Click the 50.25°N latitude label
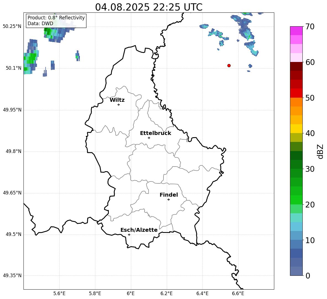 [12, 27]
